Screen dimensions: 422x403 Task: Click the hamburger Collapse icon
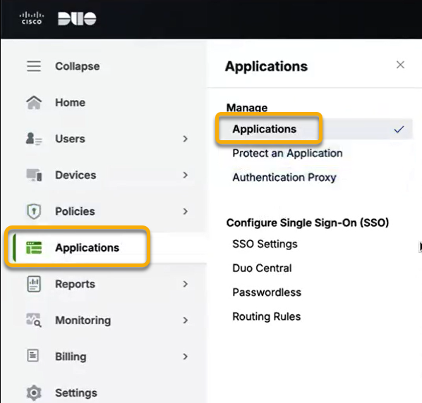(34, 66)
